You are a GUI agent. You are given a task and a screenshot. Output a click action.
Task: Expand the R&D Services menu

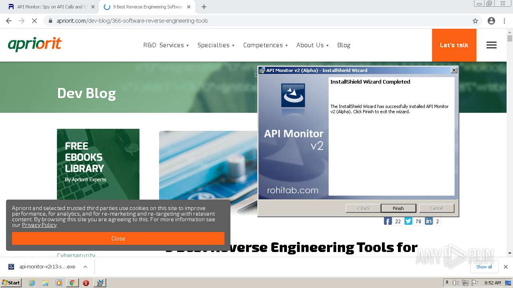coord(166,45)
